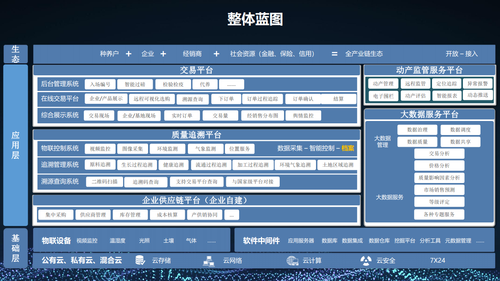
Task: Click the plus sign after 经销商
Action: (216, 54)
